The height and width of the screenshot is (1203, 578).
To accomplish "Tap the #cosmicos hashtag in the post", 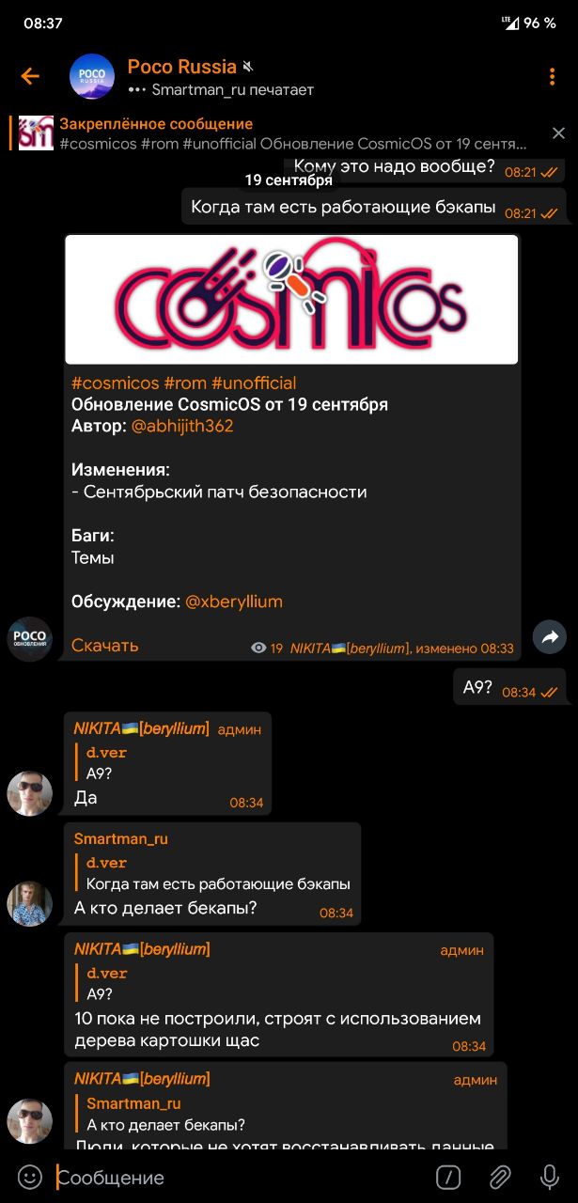I will (x=115, y=383).
